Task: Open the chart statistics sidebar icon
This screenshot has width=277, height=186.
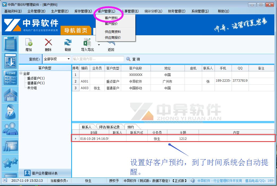Action: (x=10, y=146)
